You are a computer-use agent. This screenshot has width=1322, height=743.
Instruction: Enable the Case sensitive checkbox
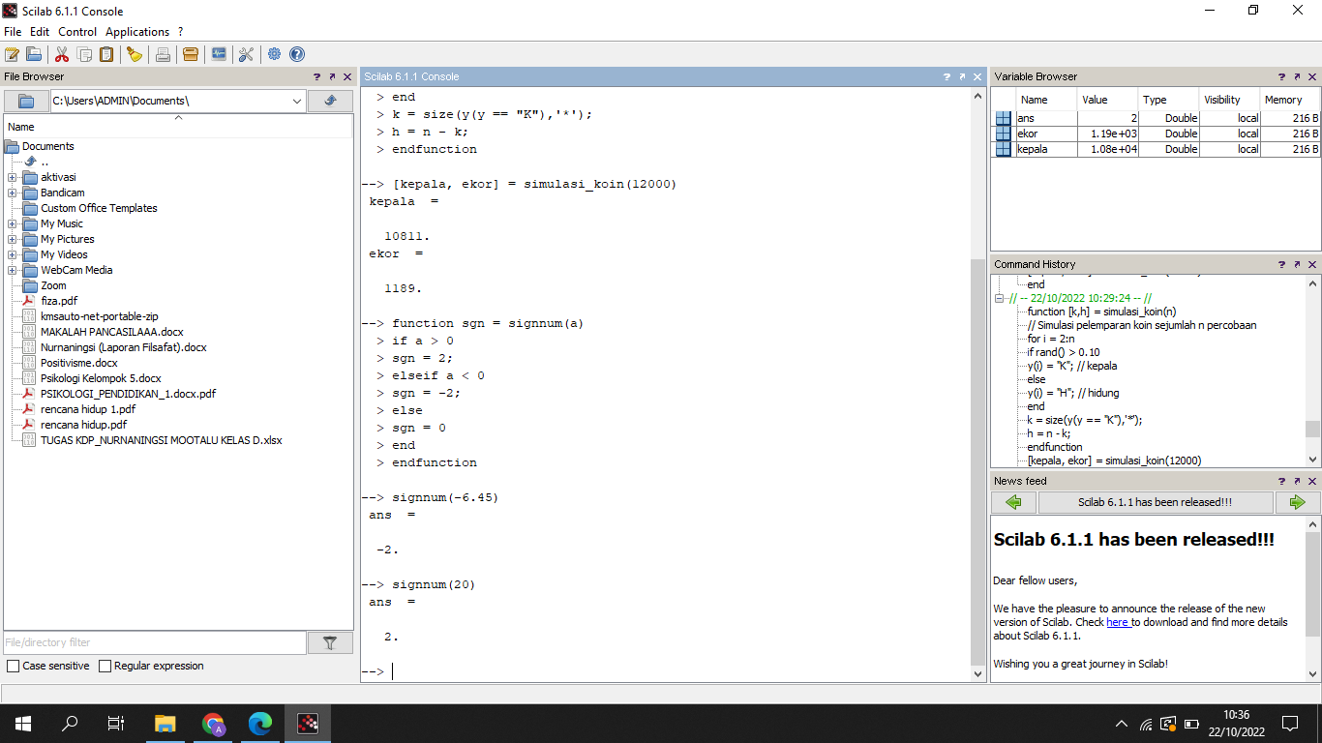coord(13,666)
